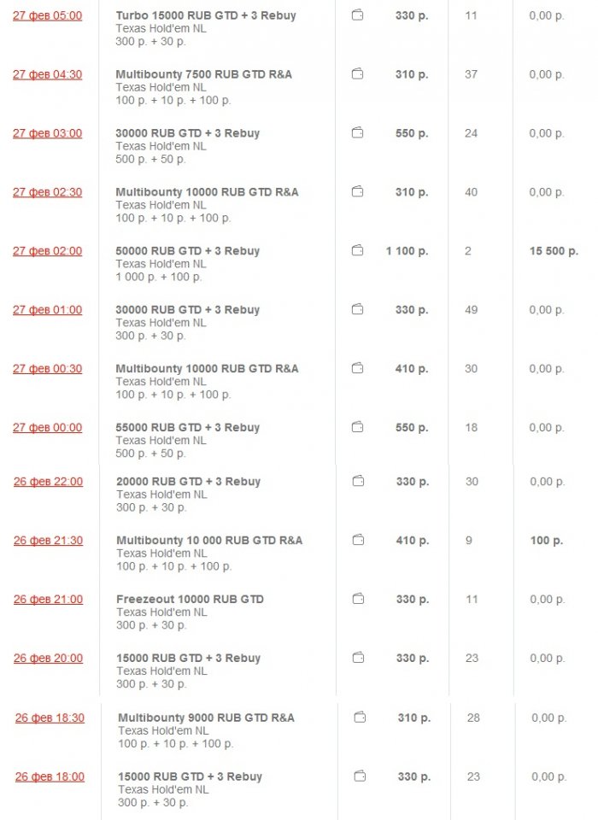Open the 26 фев 18:30 date link
Screen dimensions: 598x820
[50, 717]
